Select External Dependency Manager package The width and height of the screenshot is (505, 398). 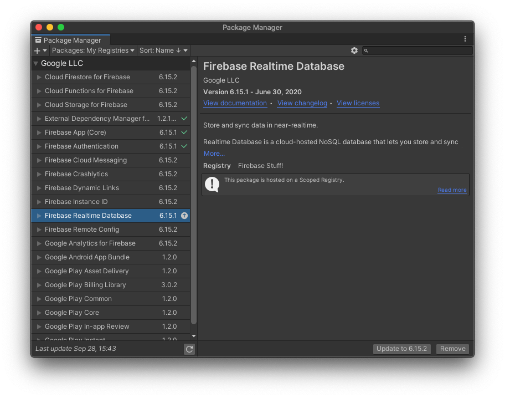pyautogui.click(x=111, y=119)
